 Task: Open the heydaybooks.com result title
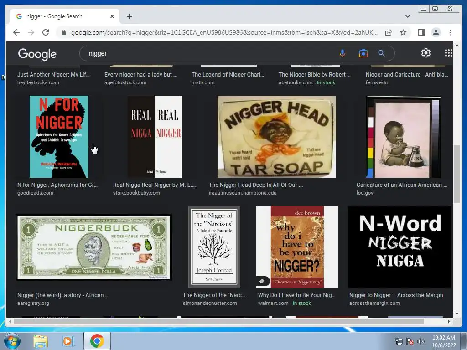point(54,75)
